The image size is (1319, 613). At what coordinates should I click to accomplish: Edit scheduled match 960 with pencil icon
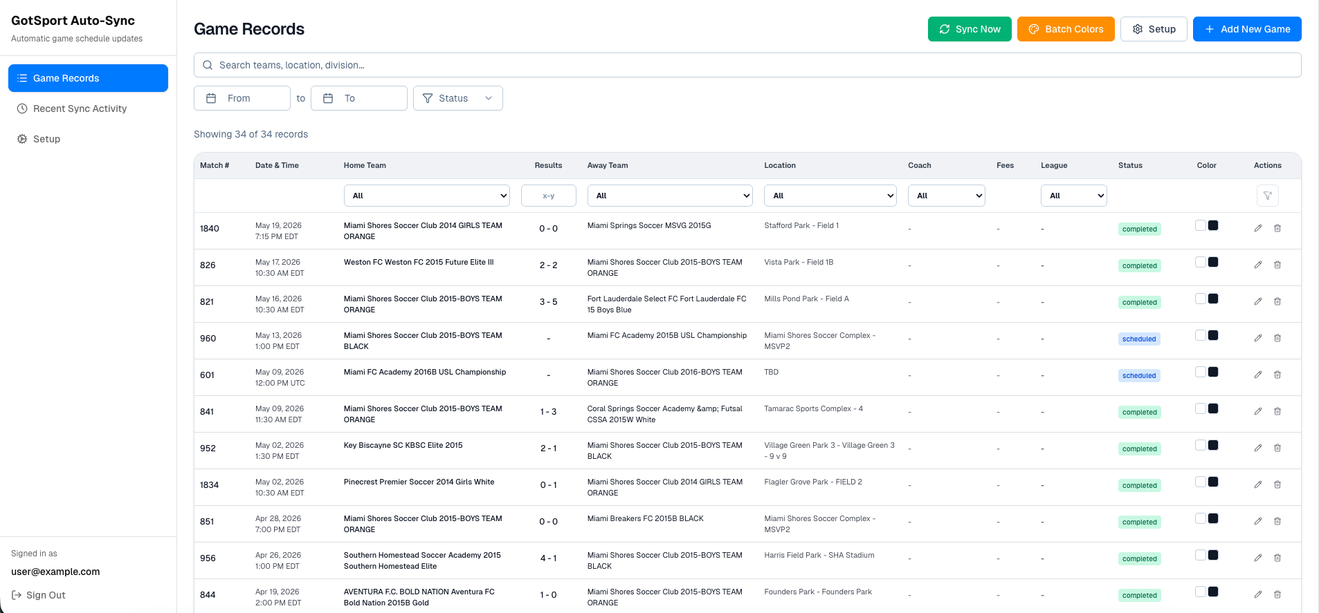[1258, 338]
